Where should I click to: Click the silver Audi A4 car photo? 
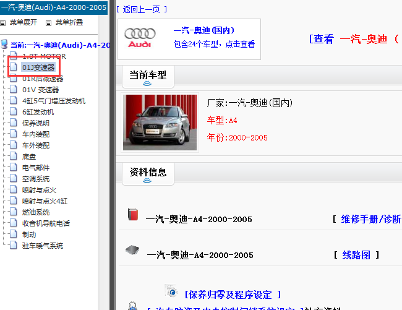click(160, 123)
